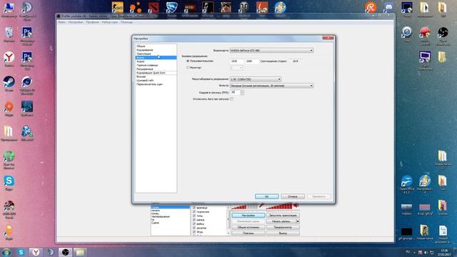
Task: Click the volume icon in system tray
Action: click(426, 252)
